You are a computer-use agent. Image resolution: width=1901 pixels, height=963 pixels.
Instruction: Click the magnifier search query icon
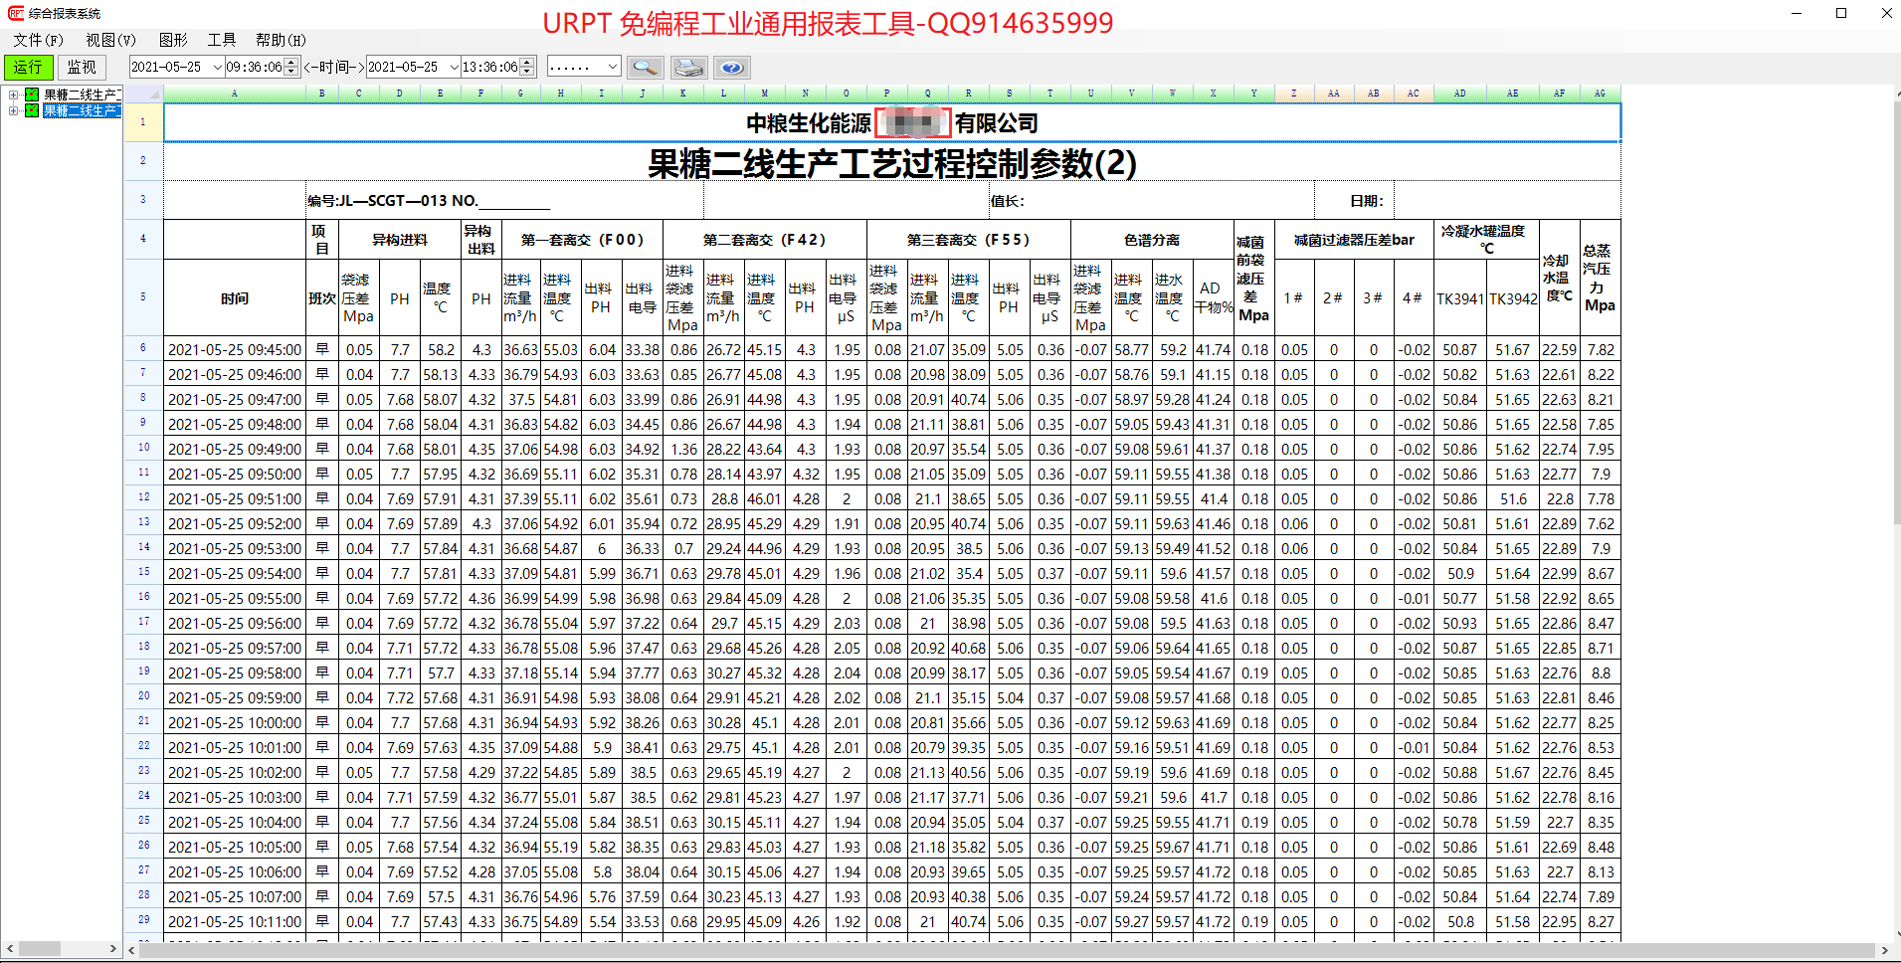pos(646,68)
